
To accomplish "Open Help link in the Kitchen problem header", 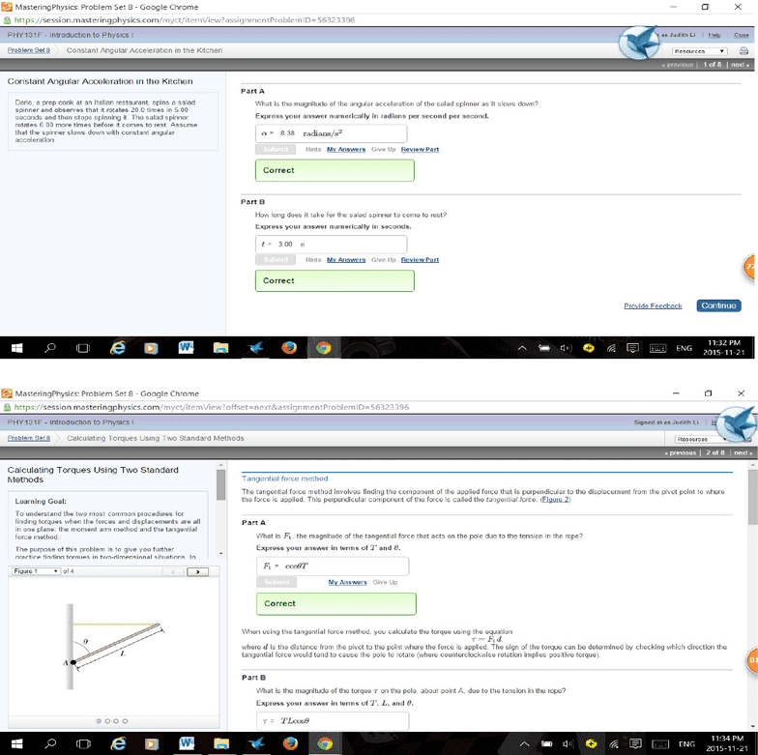I will tap(714, 35).
